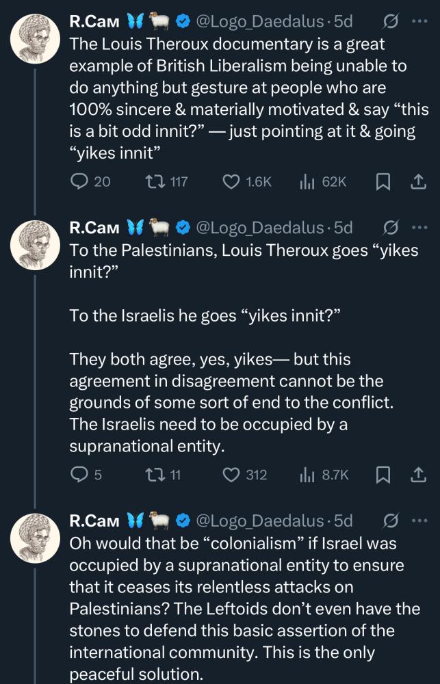
Task: Open R.Cam display name on third tweet
Action: [x=95, y=521]
